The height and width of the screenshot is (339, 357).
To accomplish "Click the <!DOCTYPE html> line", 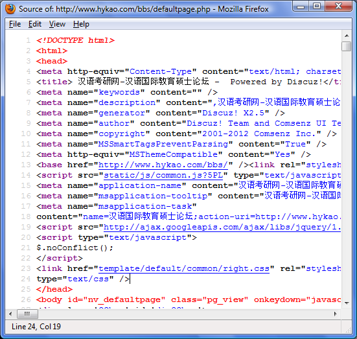I will pos(75,40).
